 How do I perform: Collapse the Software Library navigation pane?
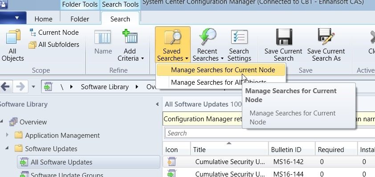(157, 104)
